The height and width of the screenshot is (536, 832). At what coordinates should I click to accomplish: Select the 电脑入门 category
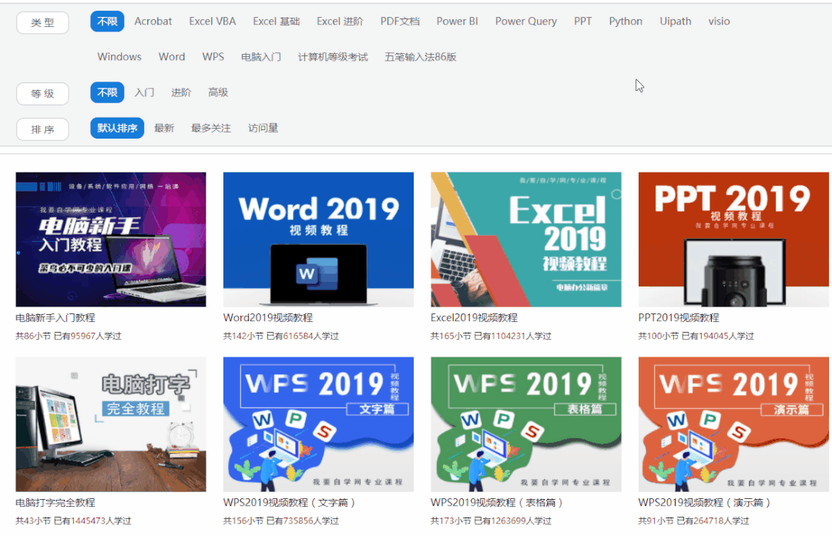tap(260, 57)
